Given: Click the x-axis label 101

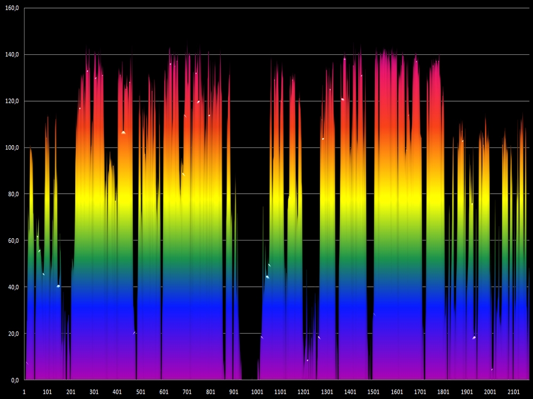Looking at the screenshot, I should pyautogui.click(x=47, y=392).
